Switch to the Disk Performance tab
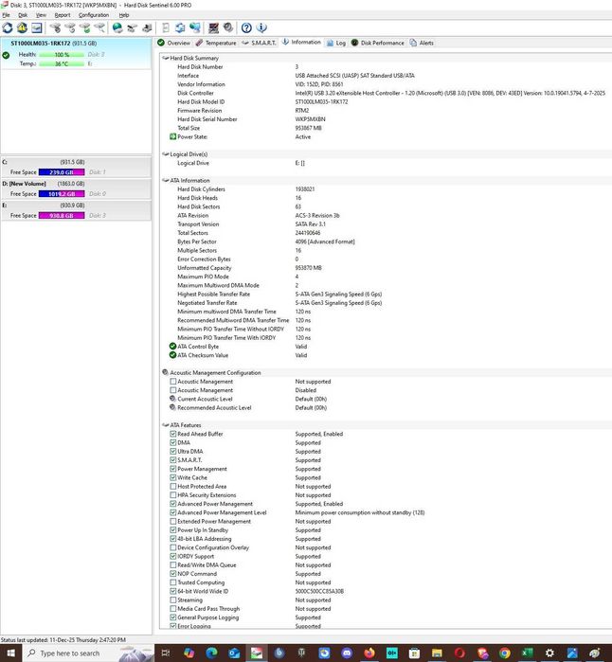This screenshot has width=612, height=662. coord(378,43)
